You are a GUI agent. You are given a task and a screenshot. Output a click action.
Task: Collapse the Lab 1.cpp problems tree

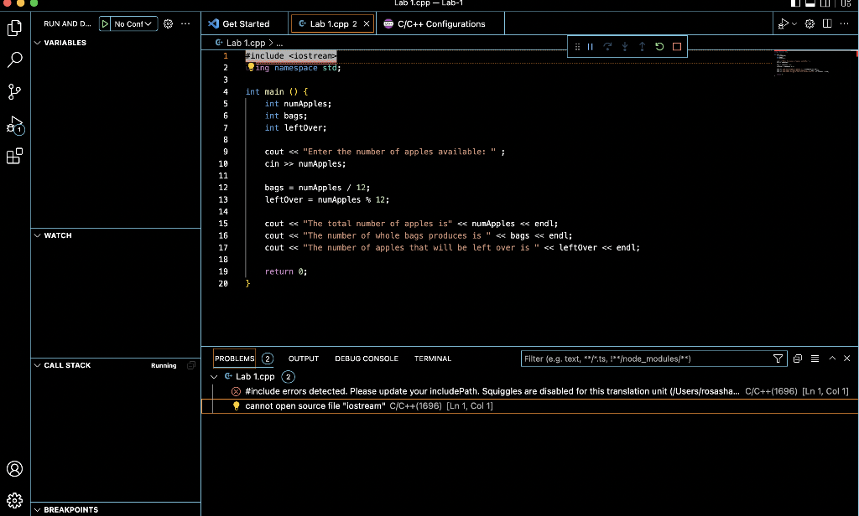(x=215, y=377)
